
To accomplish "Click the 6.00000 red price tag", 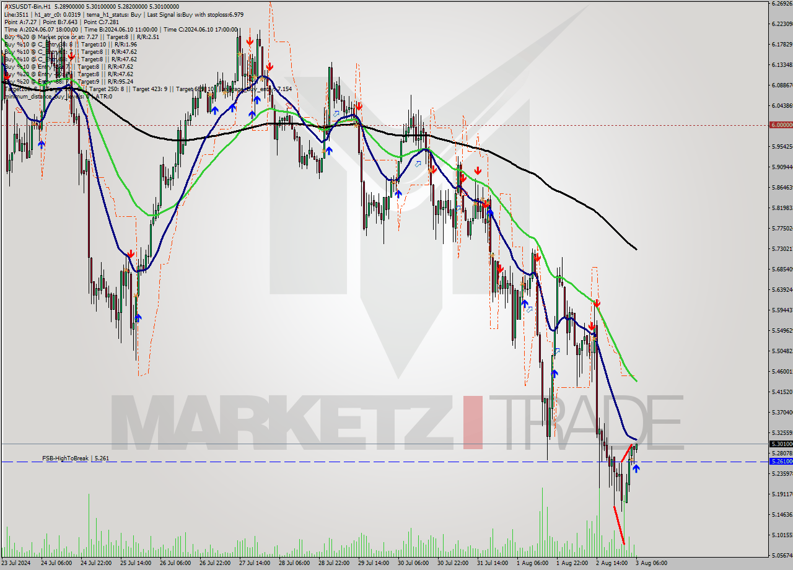I will [x=781, y=125].
